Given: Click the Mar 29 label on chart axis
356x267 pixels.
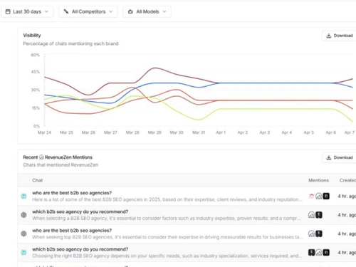Looking at the screenshot, I should pyautogui.click(x=155, y=132).
